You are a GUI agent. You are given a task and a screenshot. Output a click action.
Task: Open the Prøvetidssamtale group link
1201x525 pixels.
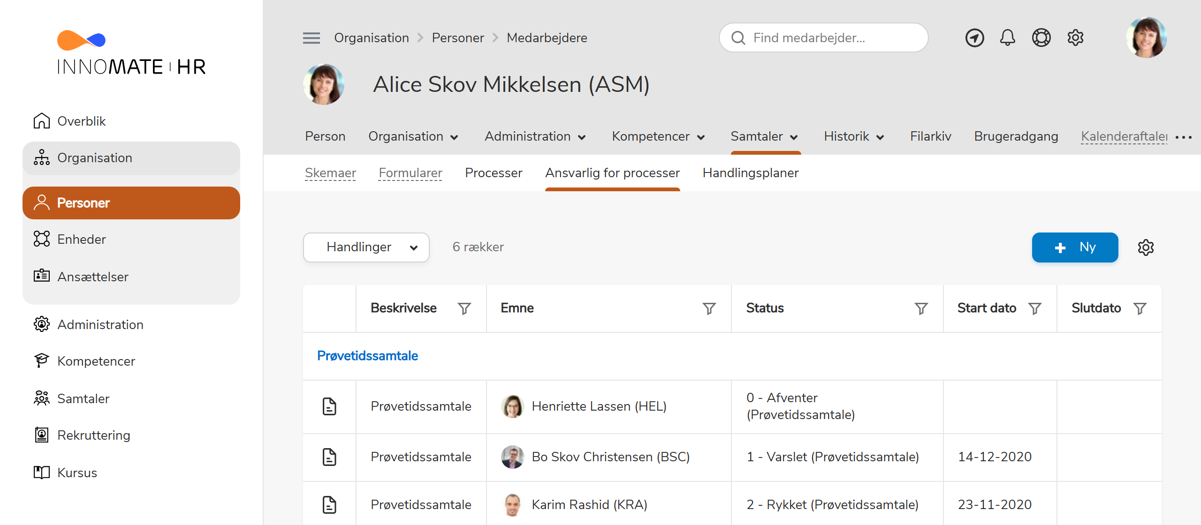pos(367,356)
